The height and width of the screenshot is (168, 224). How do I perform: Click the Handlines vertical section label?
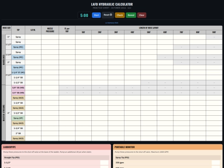4,60
